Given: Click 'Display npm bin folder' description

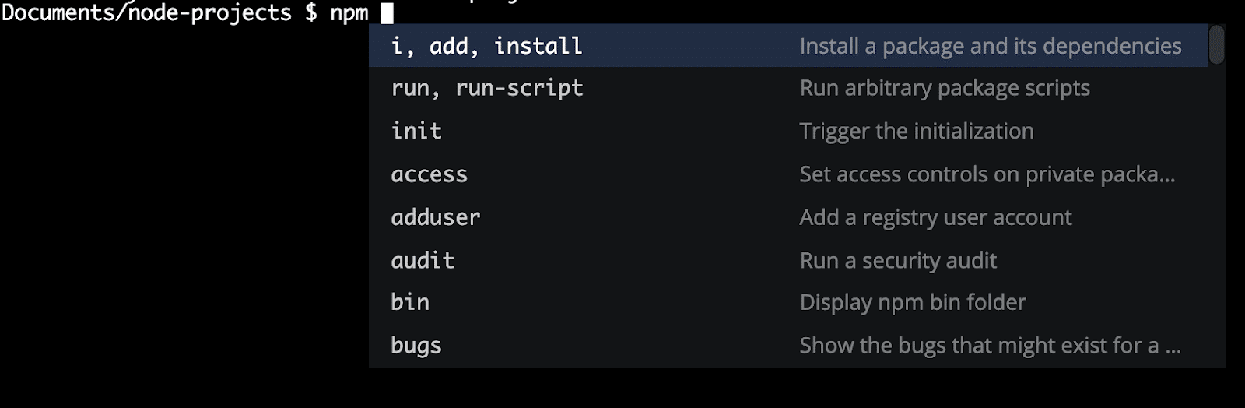Looking at the screenshot, I should [x=913, y=303].
